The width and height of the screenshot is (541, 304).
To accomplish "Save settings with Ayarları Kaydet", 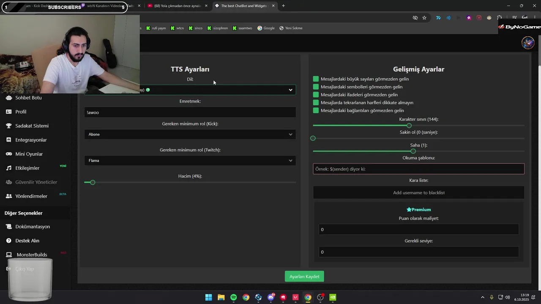I will pyautogui.click(x=304, y=277).
